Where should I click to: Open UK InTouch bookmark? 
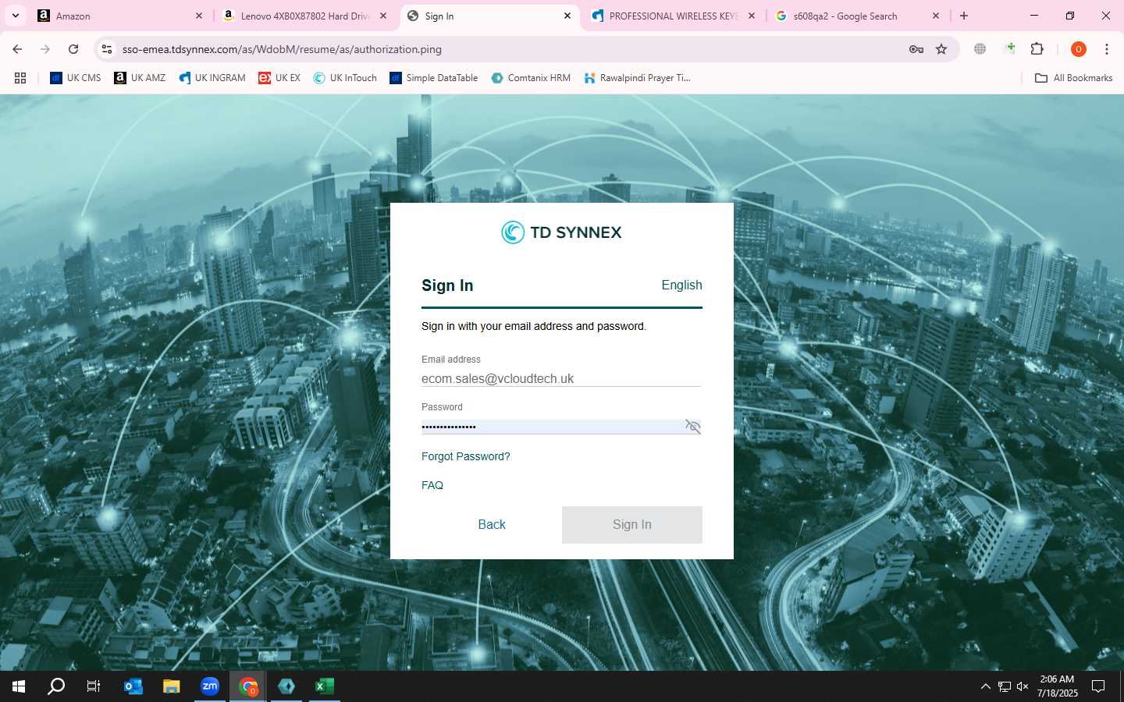click(345, 78)
